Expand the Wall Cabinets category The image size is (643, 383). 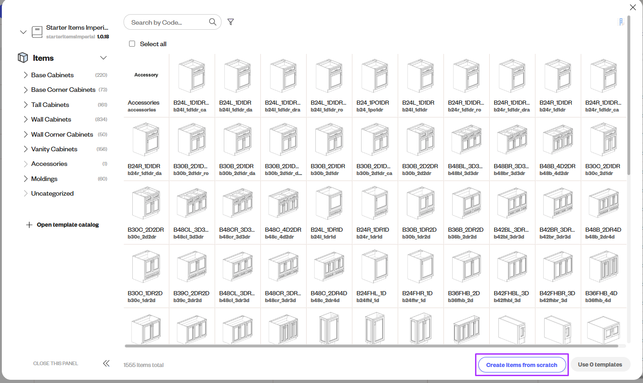[27, 119]
